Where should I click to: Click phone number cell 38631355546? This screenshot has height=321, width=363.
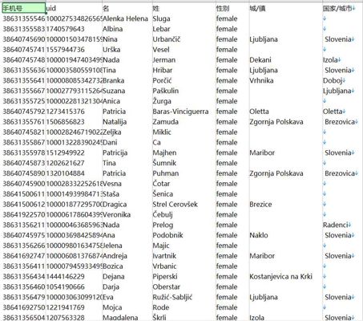tap(24, 18)
